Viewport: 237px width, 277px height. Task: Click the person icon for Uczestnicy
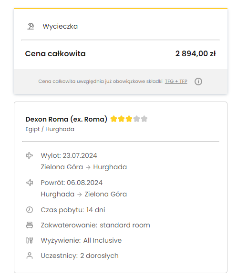tap(30, 256)
